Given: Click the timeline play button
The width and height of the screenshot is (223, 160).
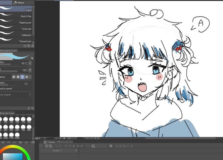Looking at the screenshot, I should coord(74,146).
